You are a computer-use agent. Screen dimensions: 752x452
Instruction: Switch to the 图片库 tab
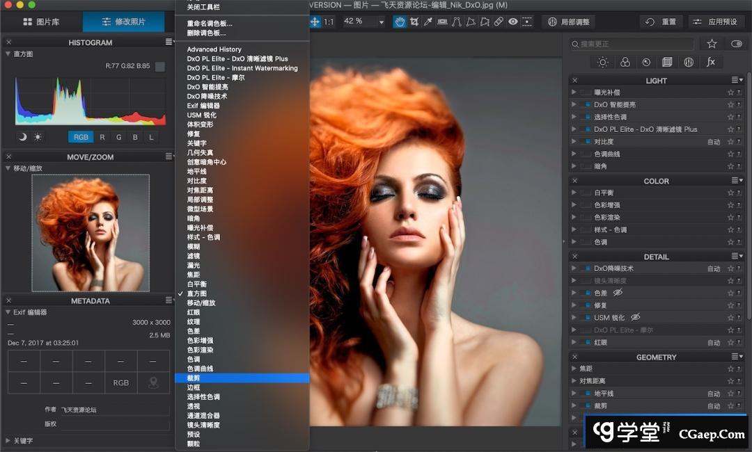coord(42,22)
